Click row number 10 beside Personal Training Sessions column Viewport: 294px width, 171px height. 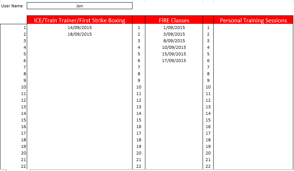[x=208, y=87]
